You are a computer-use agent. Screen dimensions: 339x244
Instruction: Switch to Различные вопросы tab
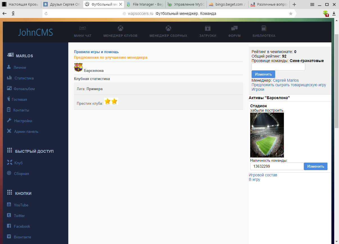[269, 4]
